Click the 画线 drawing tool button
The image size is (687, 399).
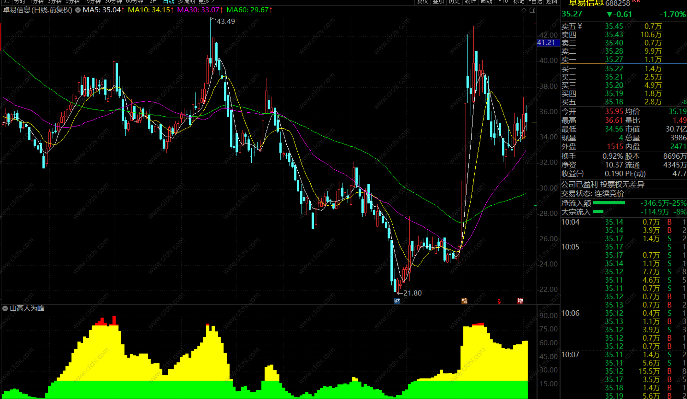click(486, 2)
